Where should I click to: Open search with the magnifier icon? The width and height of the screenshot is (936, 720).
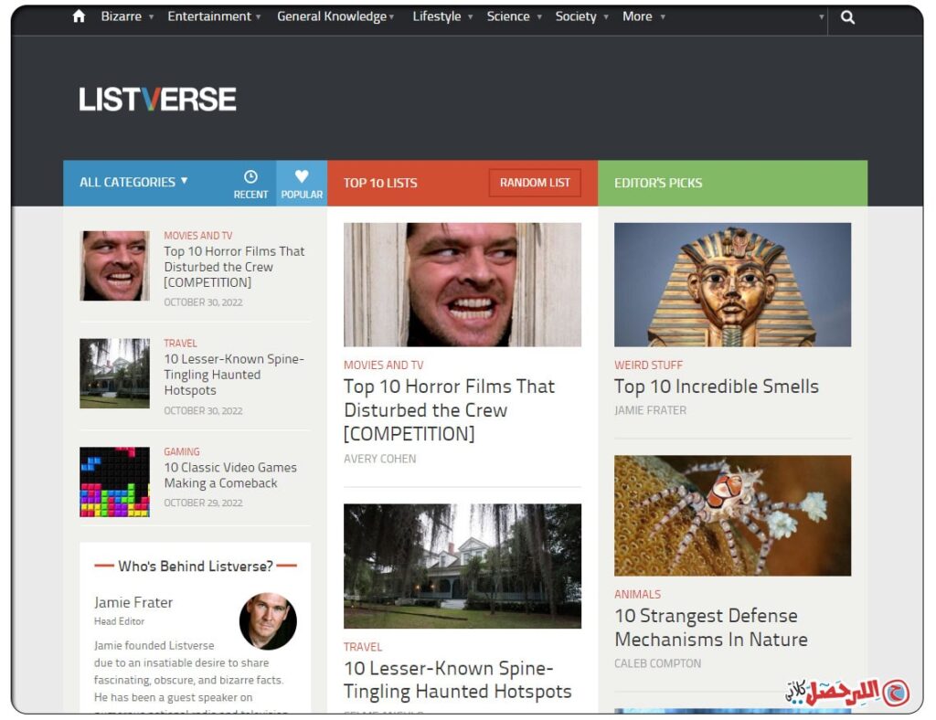tap(847, 17)
